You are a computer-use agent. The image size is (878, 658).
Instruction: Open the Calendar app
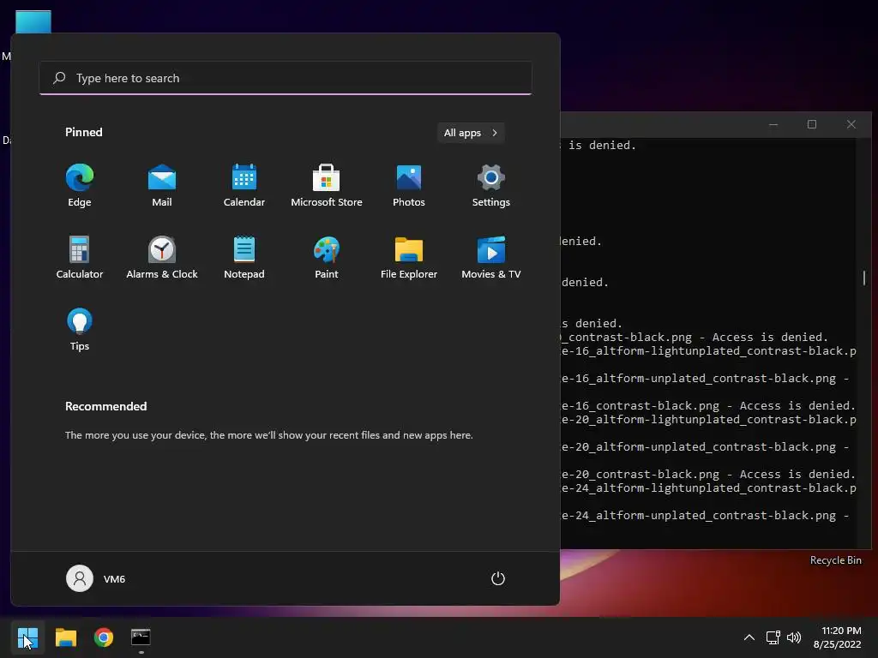pos(244,185)
